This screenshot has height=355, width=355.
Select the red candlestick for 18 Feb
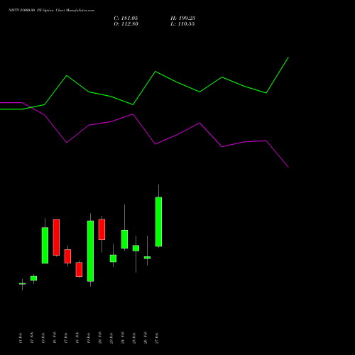[x=79, y=269]
